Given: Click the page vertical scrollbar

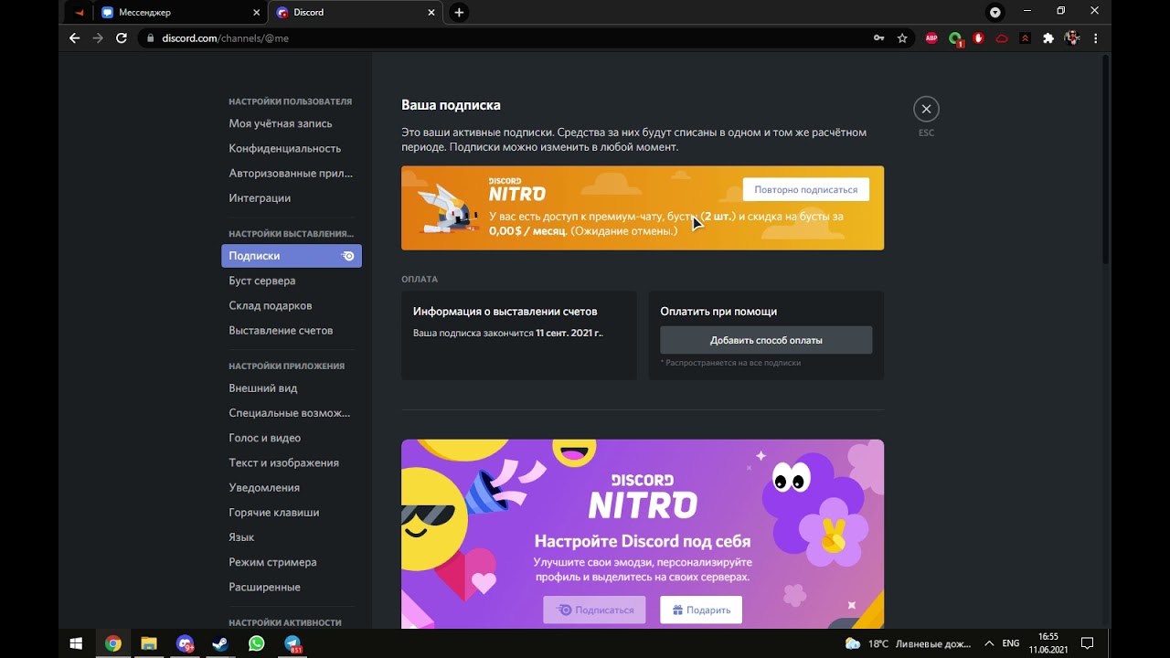Looking at the screenshot, I should pos(1106,160).
